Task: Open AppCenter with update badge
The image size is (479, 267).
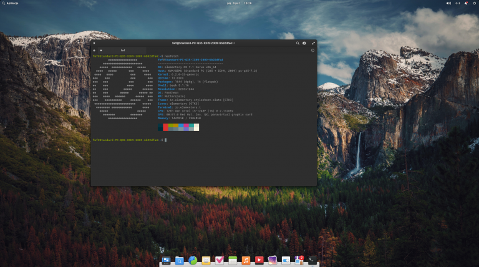Action: [x=299, y=260]
